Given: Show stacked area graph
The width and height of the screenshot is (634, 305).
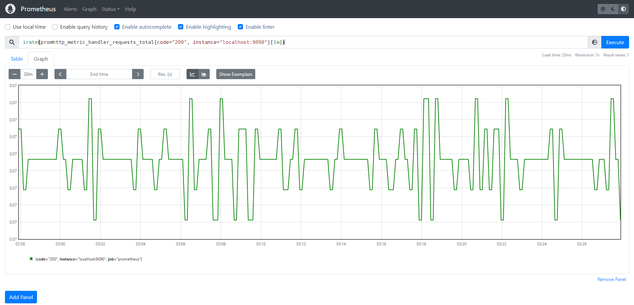Looking at the screenshot, I should [x=204, y=74].
